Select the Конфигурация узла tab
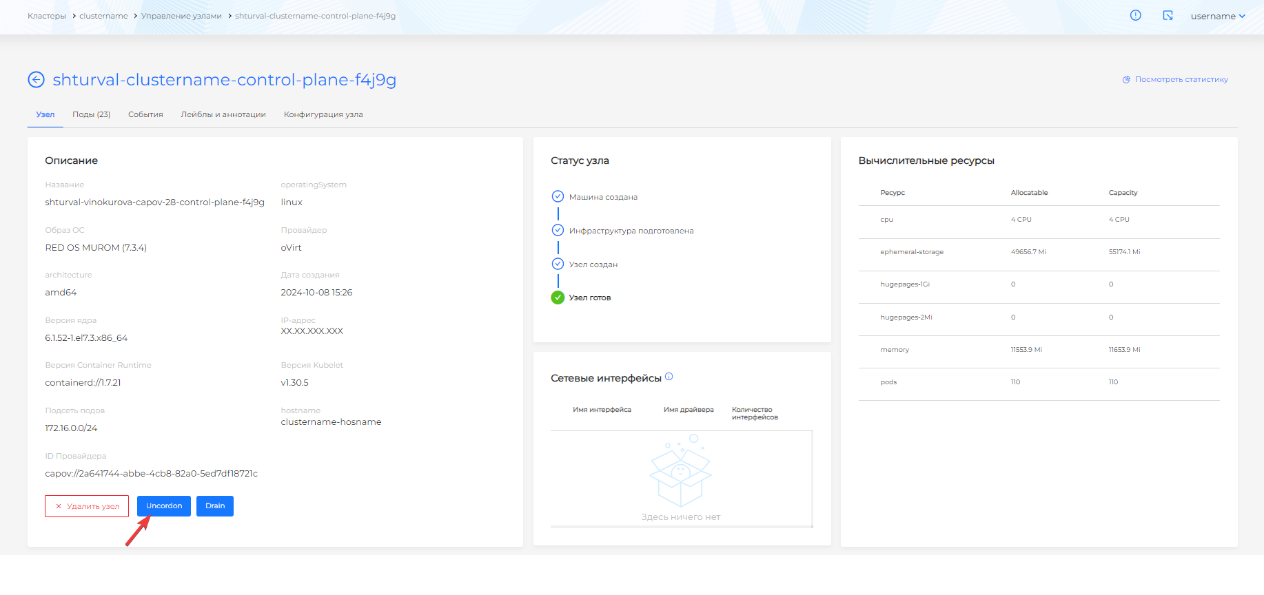Screen dimensions: 1264x595 (323, 114)
